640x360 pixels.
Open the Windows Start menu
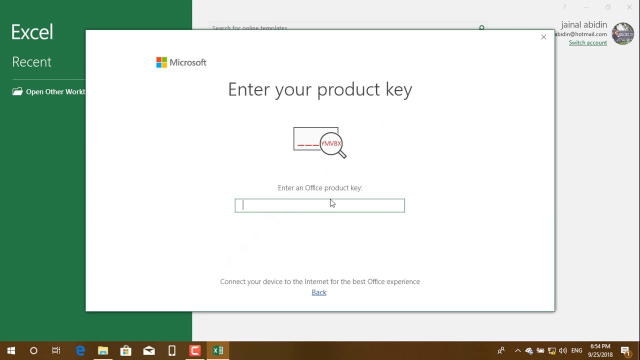[x=11, y=350]
